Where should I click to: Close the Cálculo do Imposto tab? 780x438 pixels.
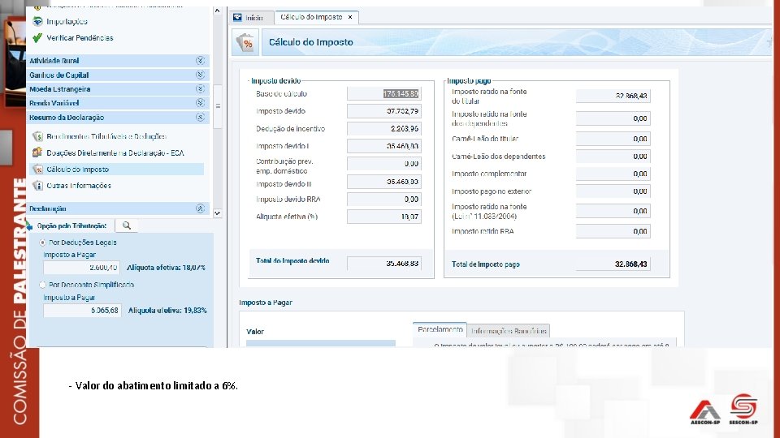pos(350,17)
